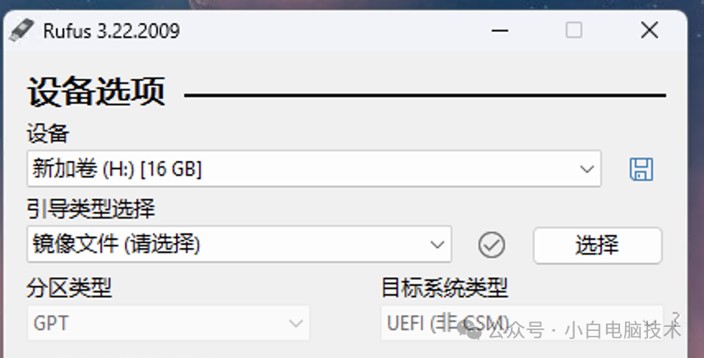Click the 设备选项 section heading
Viewport: 704px width, 358px height.
(x=96, y=91)
